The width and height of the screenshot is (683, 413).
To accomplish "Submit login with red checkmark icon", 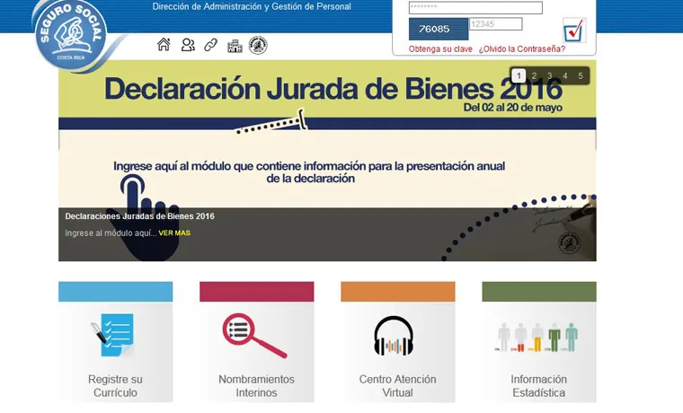I will [574, 30].
